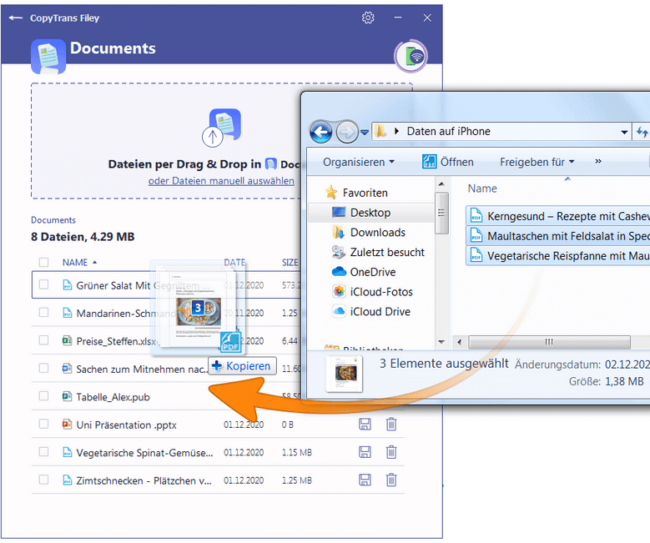
Task: Delete Vegetarische Spinat-Gemüse file
Action: tap(391, 452)
